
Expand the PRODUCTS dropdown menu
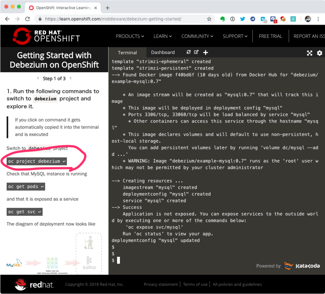coord(130,36)
